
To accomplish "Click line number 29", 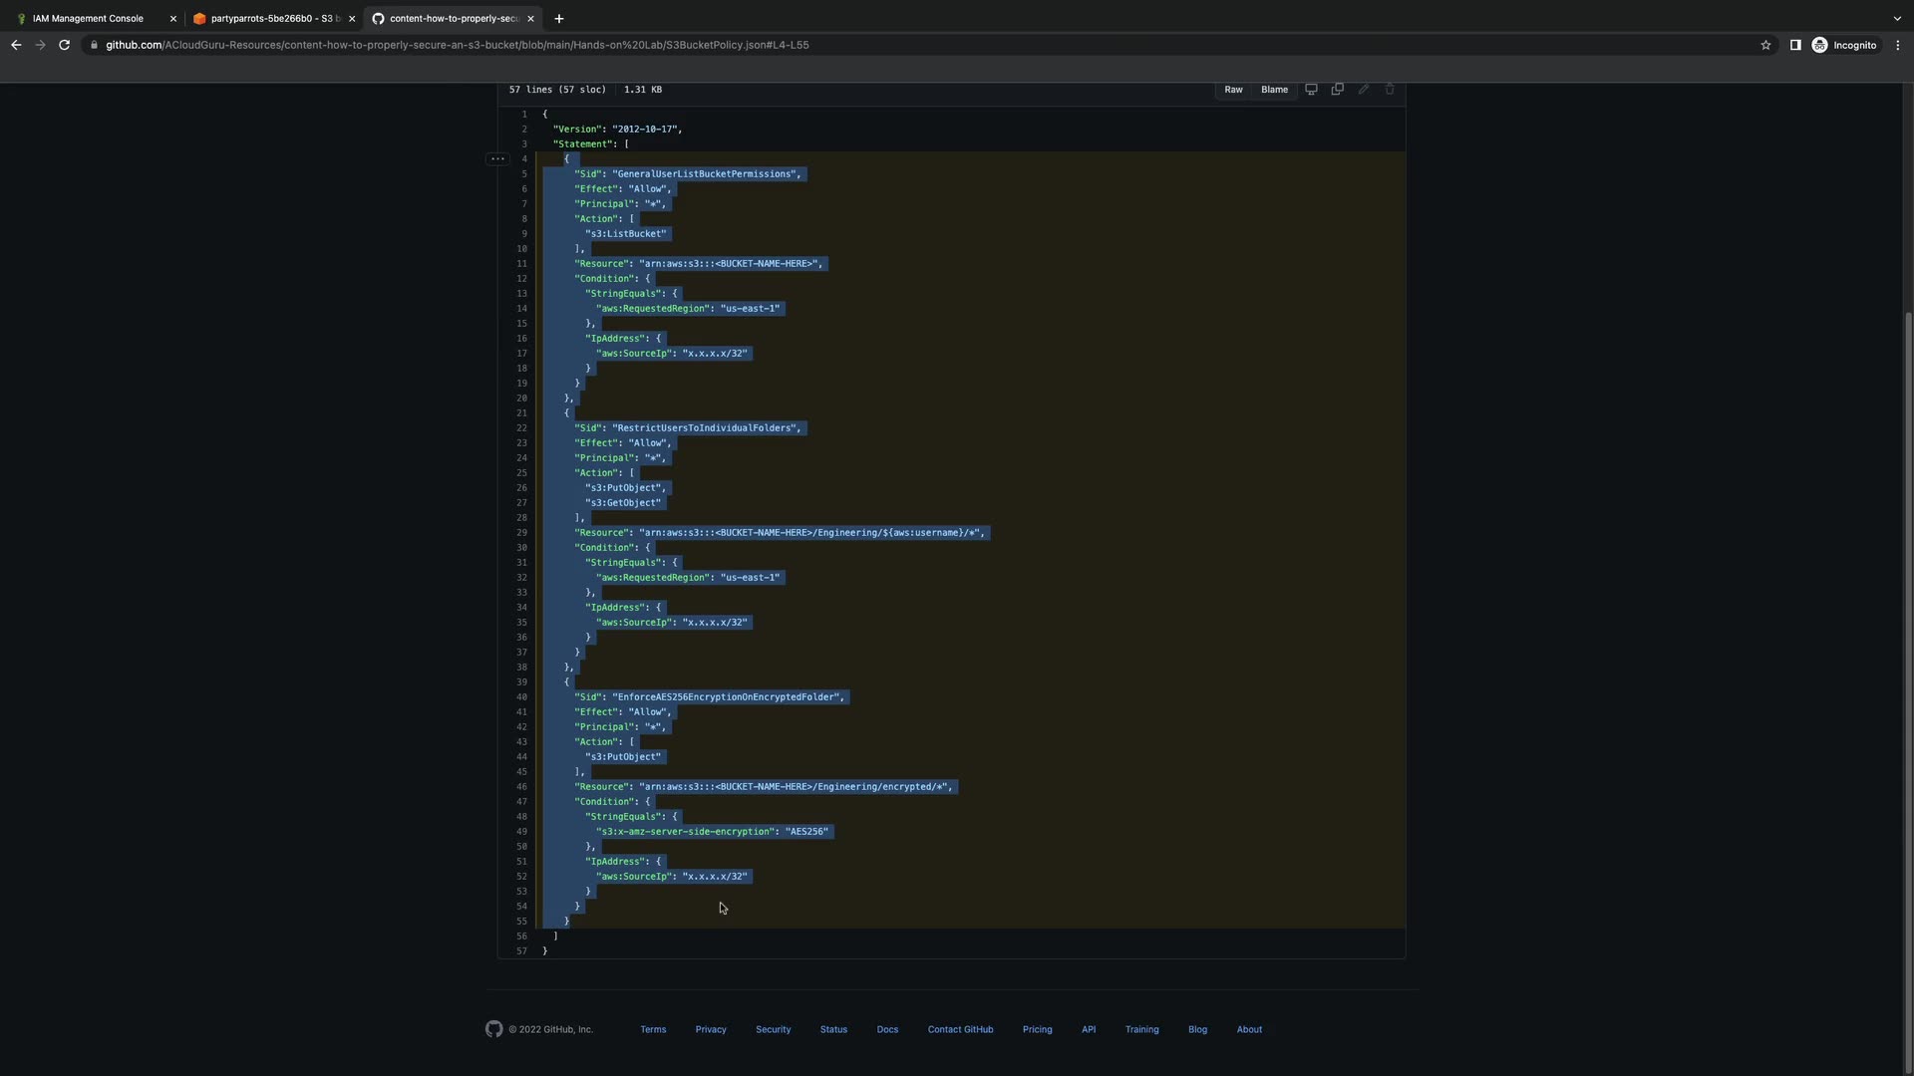I will coord(521,533).
